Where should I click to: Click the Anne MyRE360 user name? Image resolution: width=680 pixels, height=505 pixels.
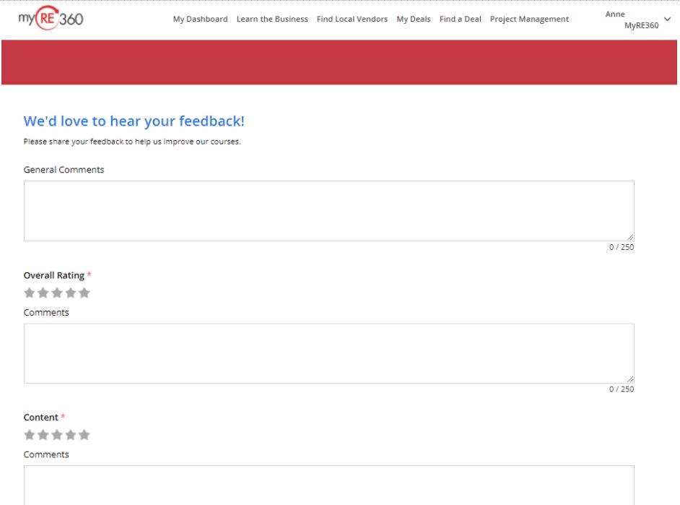tap(631, 20)
